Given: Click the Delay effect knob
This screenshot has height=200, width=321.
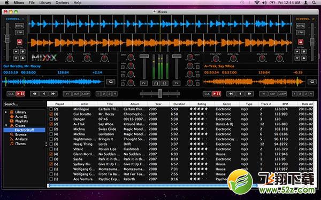Looking at the screenshot, I should [104, 59].
